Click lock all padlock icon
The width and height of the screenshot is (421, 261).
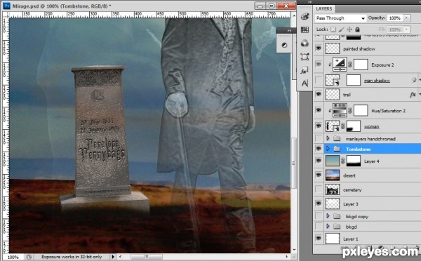pyautogui.click(x=357, y=29)
